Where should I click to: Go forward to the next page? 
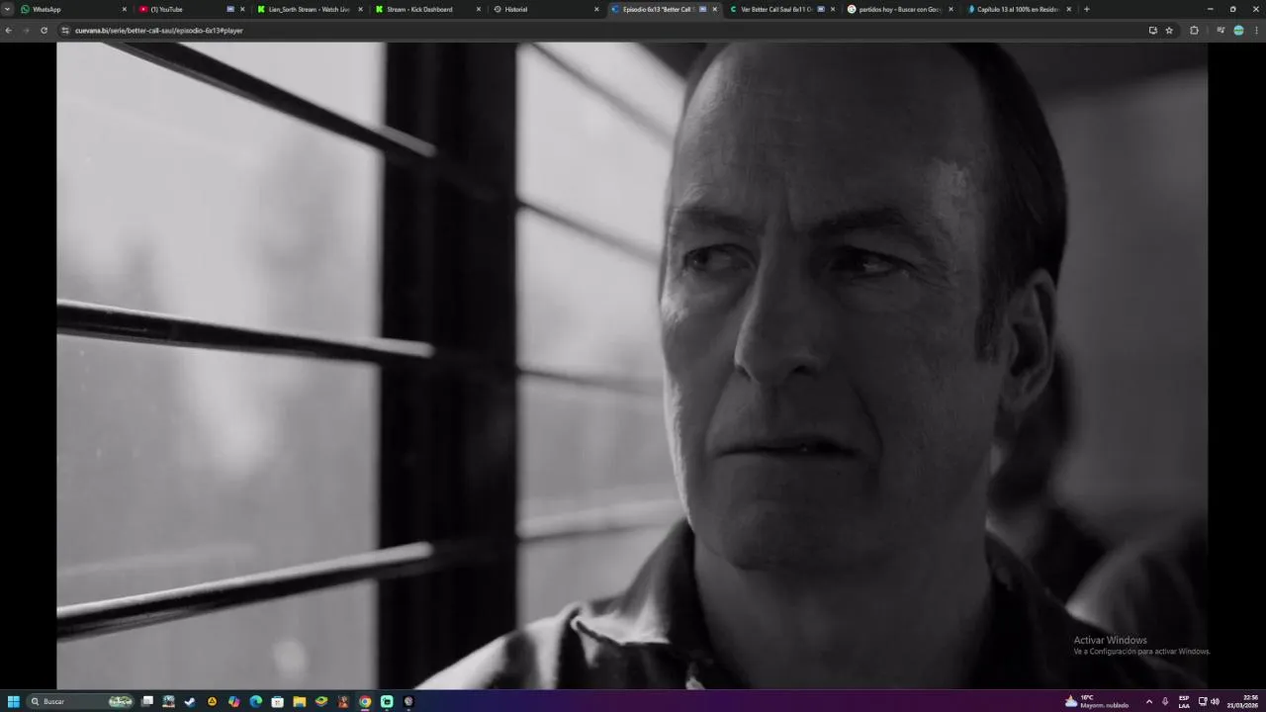[x=27, y=31]
